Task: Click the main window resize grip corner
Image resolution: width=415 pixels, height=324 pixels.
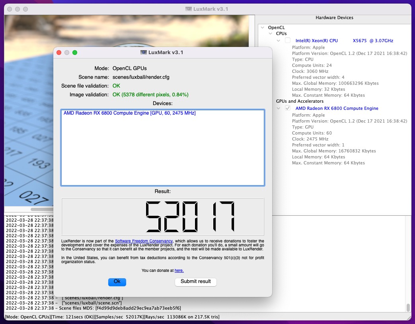Action: pyautogui.click(x=409, y=317)
